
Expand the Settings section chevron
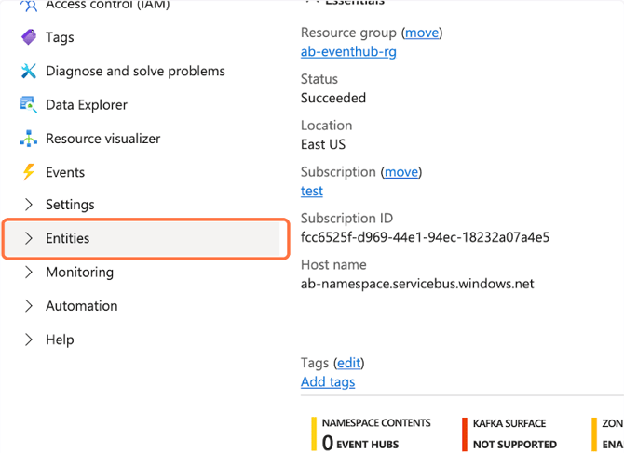point(29,205)
